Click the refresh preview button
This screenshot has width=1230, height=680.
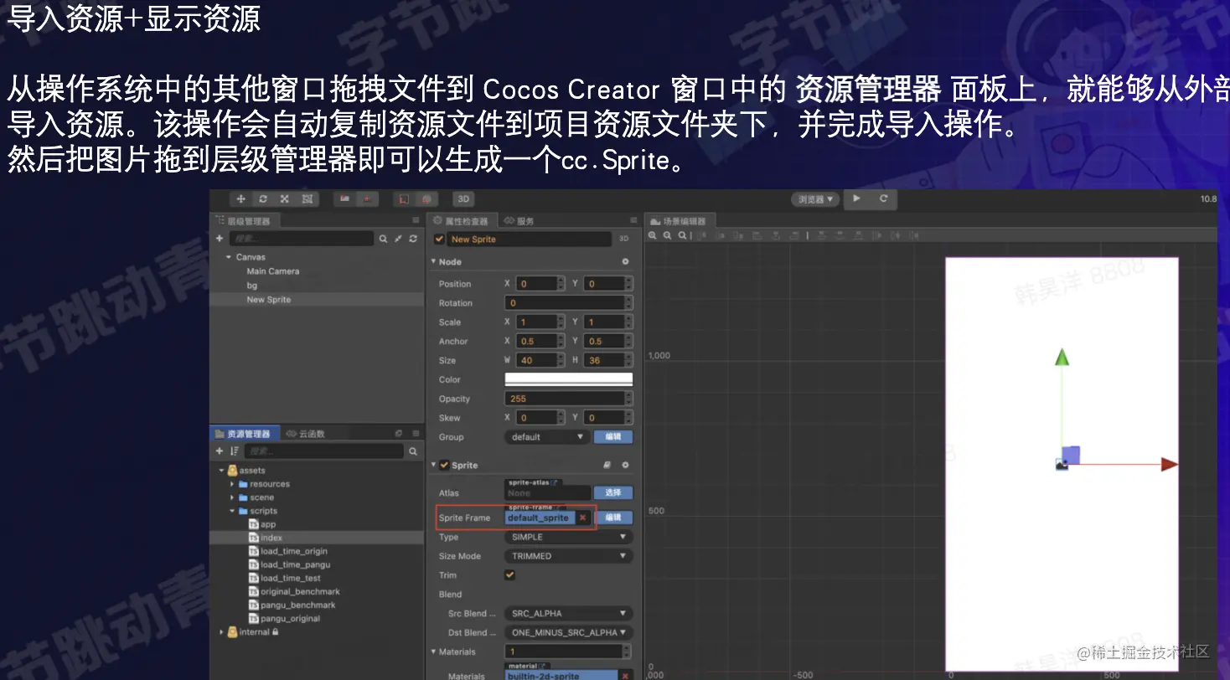[883, 198]
